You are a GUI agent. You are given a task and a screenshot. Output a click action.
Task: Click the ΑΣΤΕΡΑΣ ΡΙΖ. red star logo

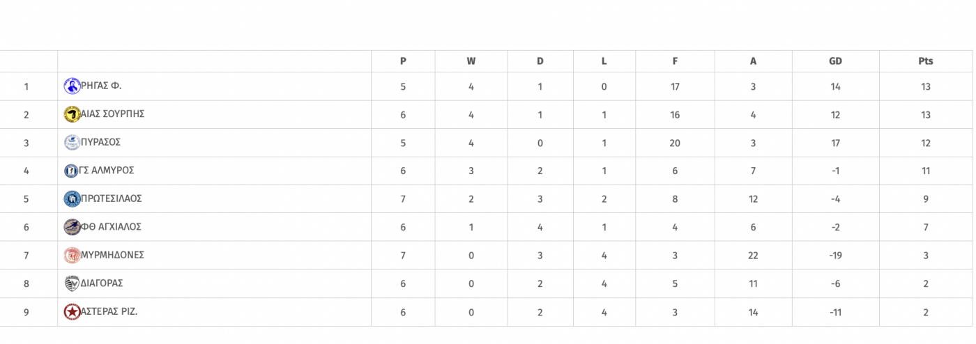point(72,312)
